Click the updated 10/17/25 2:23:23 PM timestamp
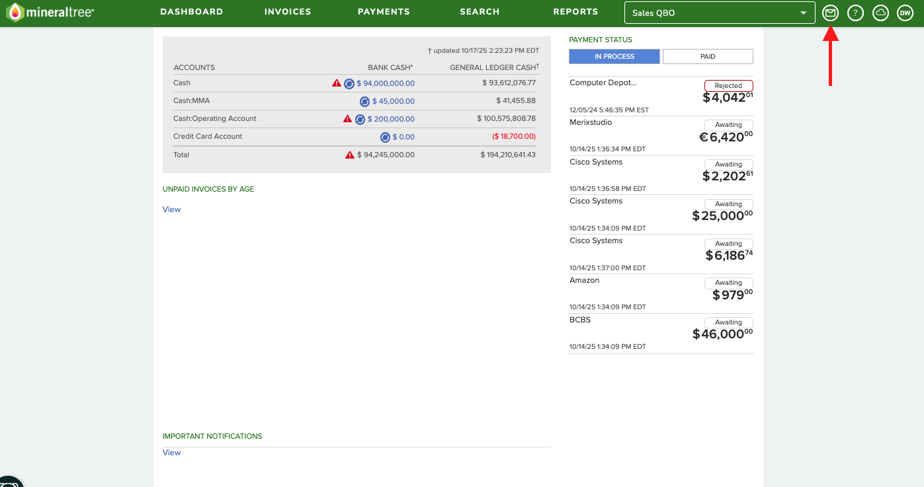The width and height of the screenshot is (924, 487). (483, 50)
